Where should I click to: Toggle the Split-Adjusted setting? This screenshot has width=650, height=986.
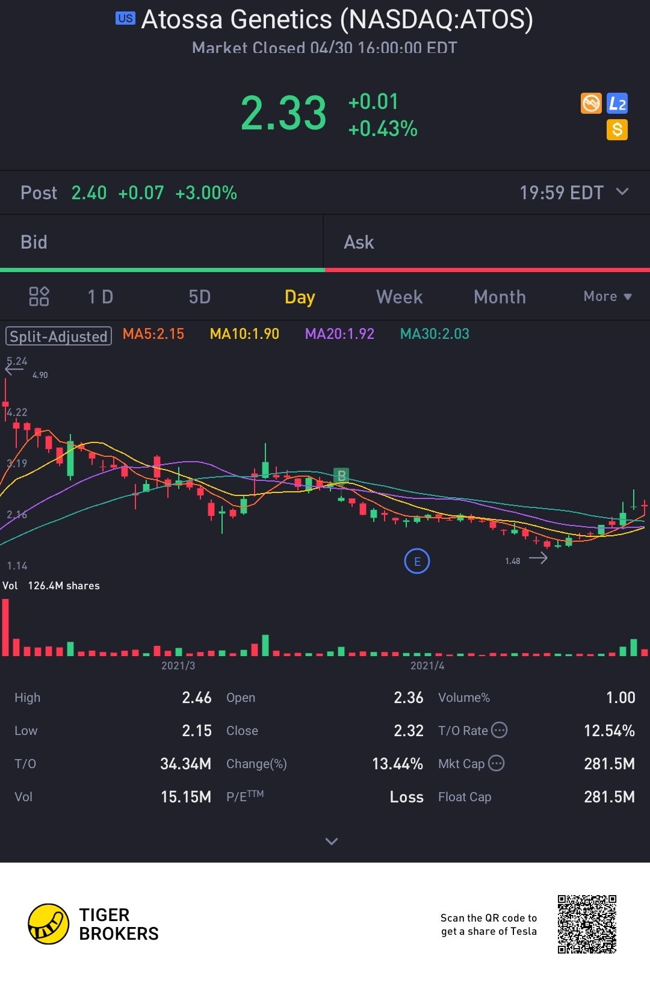(x=58, y=336)
